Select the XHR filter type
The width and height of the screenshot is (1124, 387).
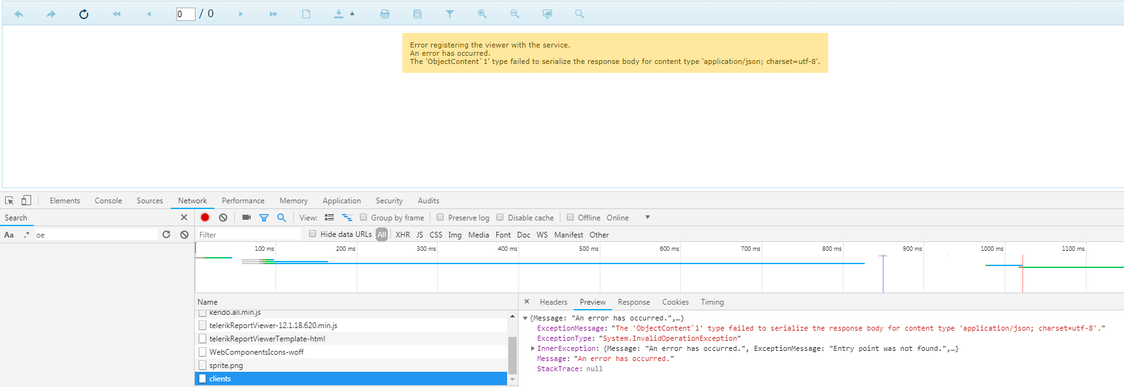tap(402, 234)
